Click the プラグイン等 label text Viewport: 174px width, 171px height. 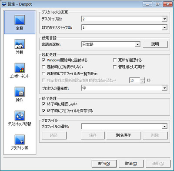(20, 148)
